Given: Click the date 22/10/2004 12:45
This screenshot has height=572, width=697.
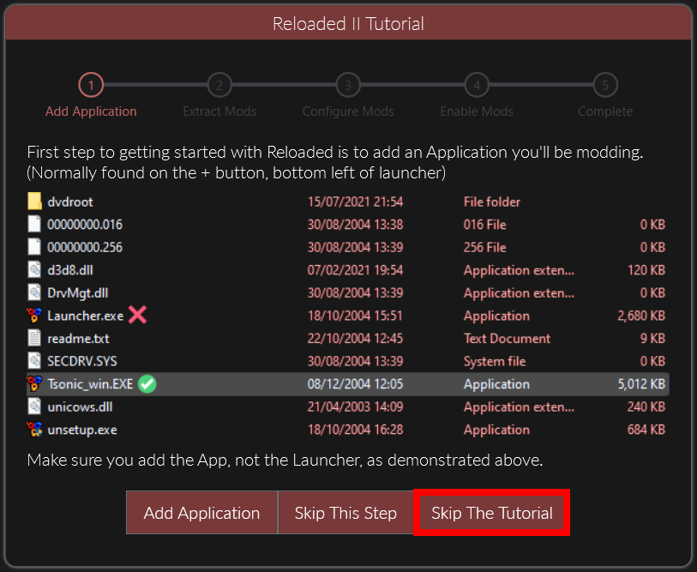Looking at the screenshot, I should coord(355,339).
